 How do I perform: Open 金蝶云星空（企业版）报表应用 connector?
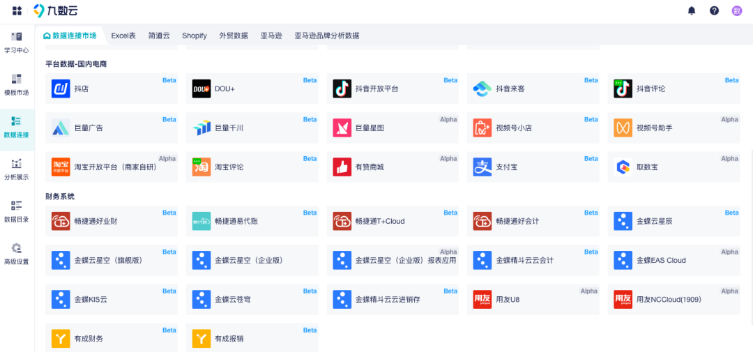tap(393, 260)
